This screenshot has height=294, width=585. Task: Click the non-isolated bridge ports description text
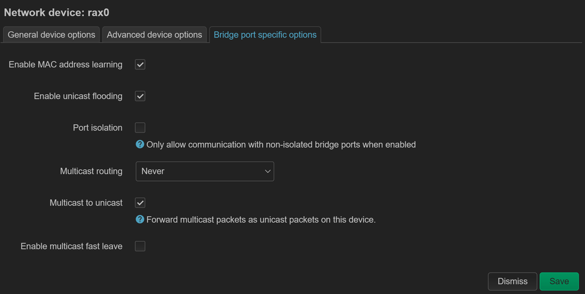[x=281, y=144]
